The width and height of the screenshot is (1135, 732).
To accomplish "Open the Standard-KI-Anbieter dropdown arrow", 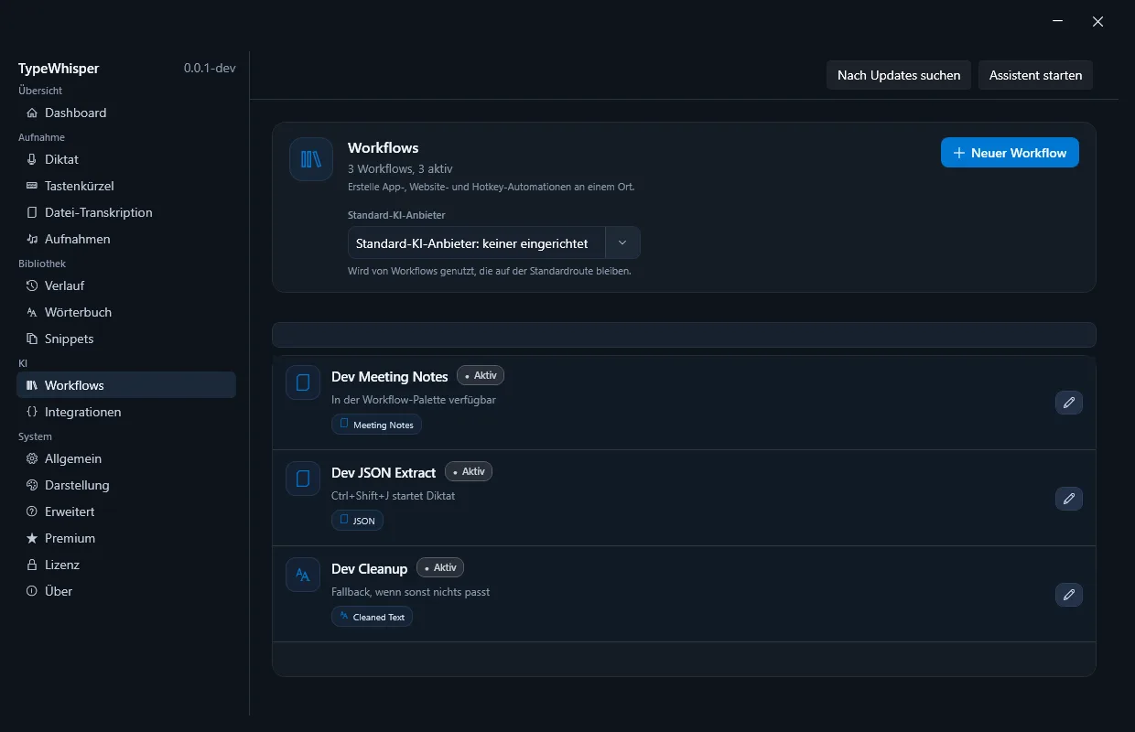I will coord(622,242).
